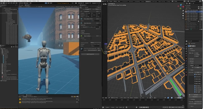
Task: Select Ground in Unity Hierarchy
Action: click(x=11, y=13)
